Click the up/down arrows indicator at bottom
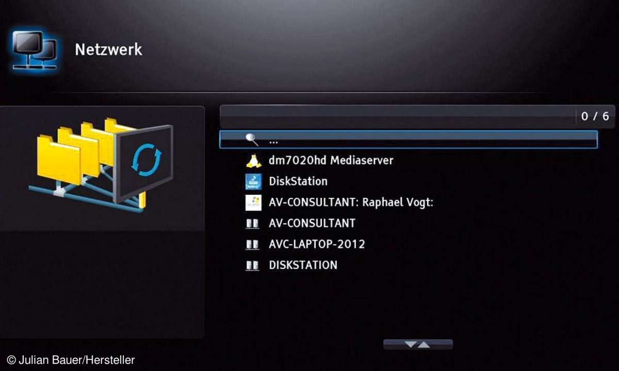The height and width of the screenshot is (371, 619). coord(418,344)
